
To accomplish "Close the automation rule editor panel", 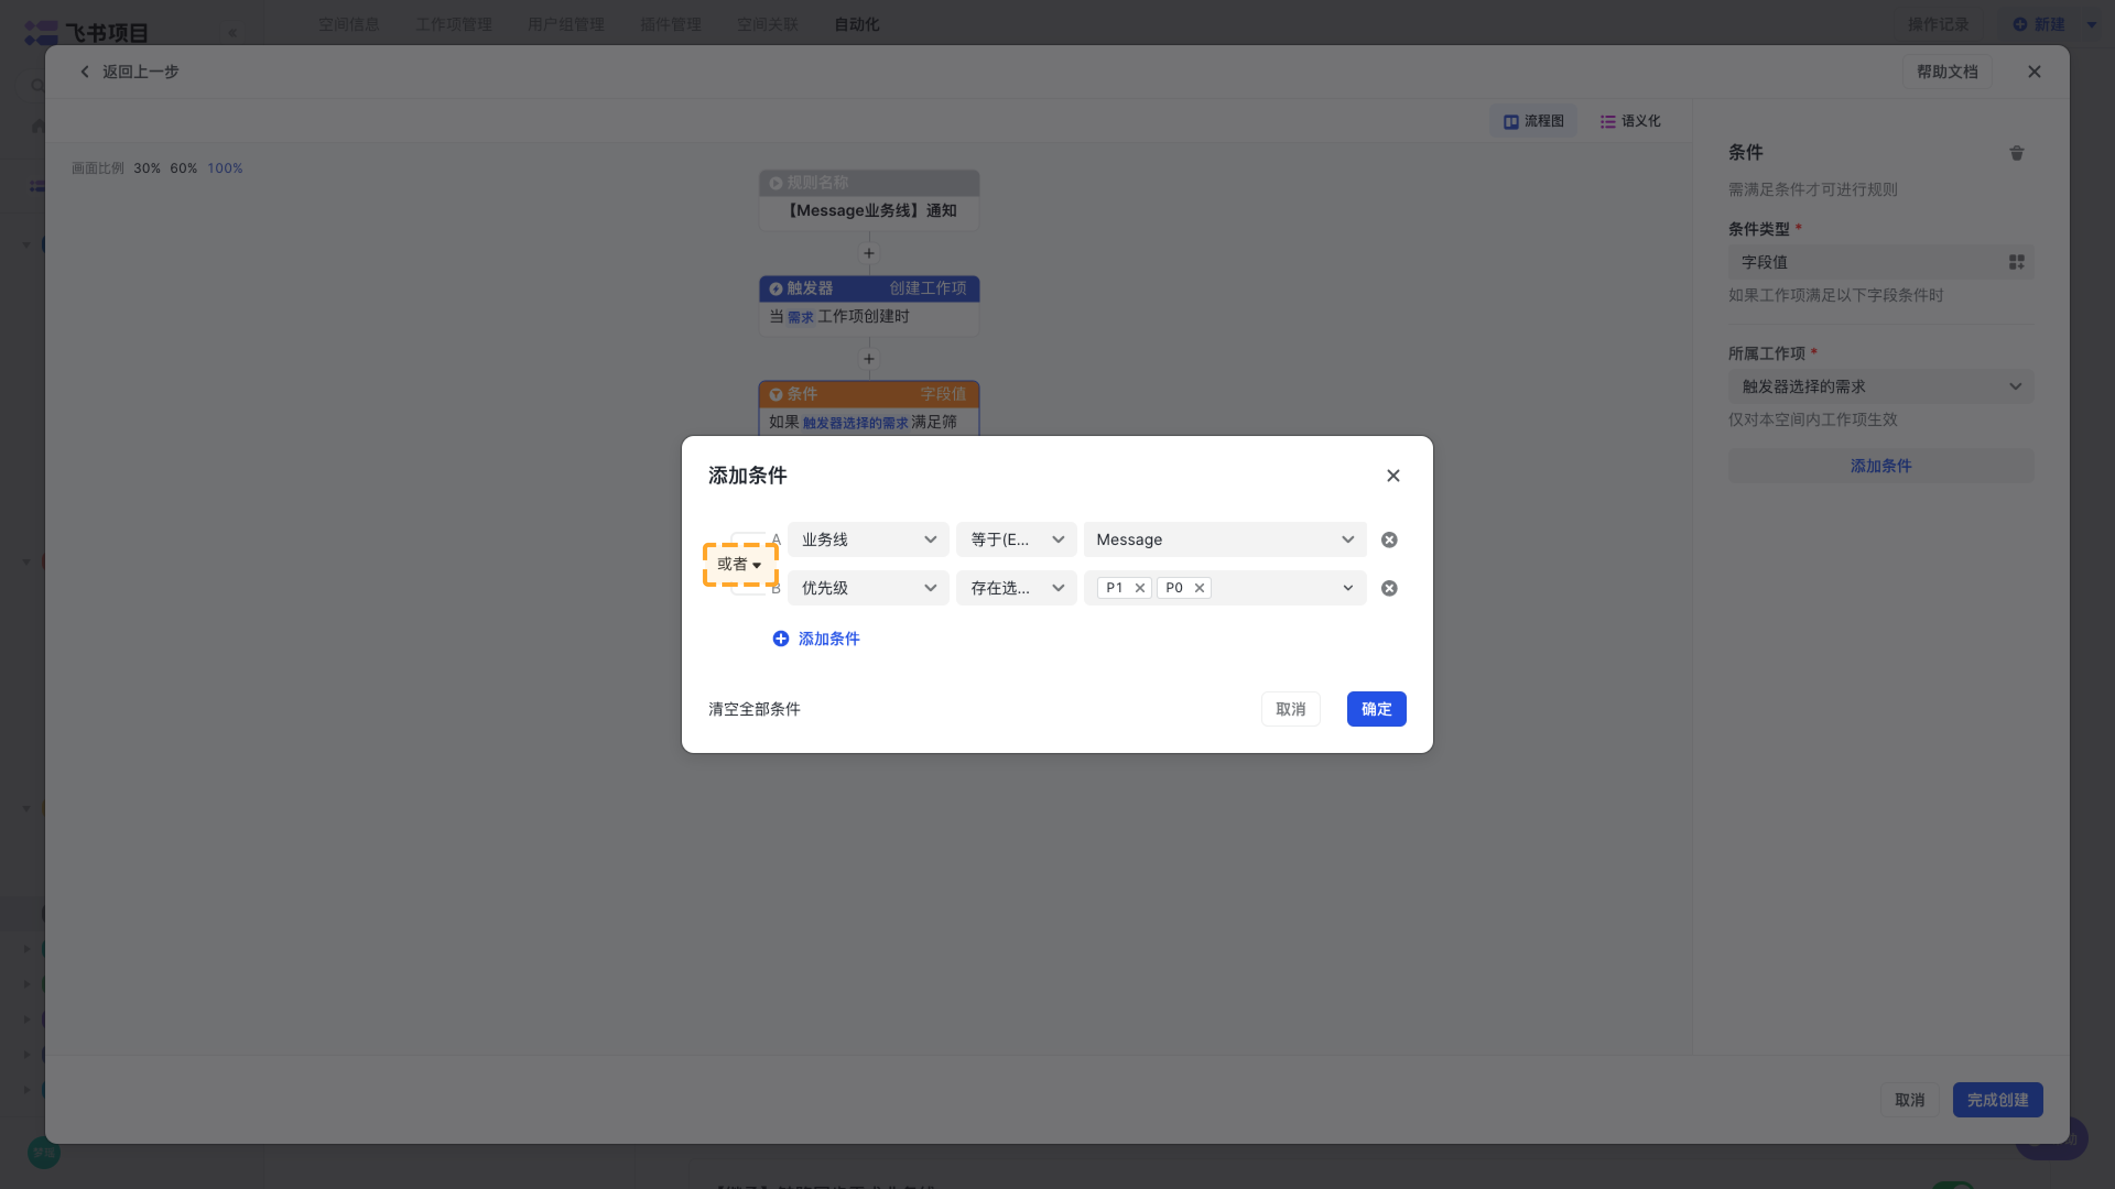I will pyautogui.click(x=2033, y=72).
